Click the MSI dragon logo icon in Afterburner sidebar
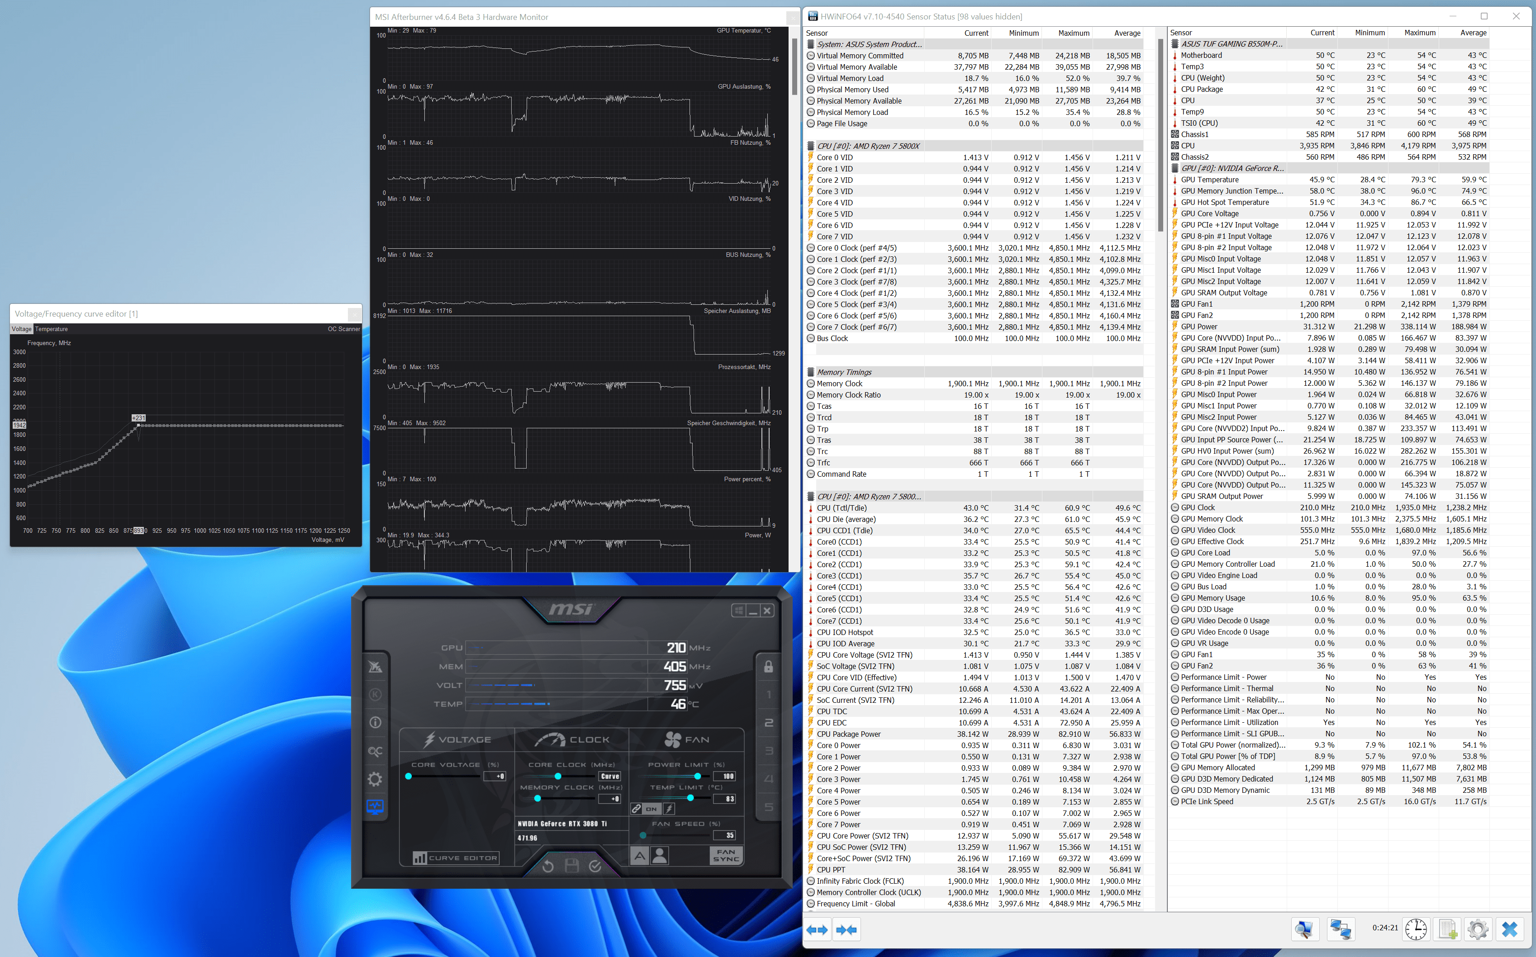Image resolution: width=1536 pixels, height=957 pixels. click(375, 667)
